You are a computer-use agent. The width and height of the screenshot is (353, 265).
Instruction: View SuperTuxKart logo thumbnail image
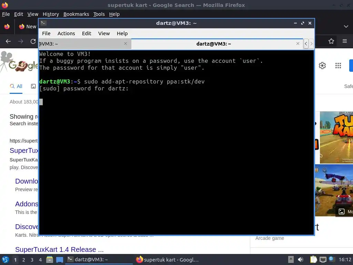(x=336, y=137)
